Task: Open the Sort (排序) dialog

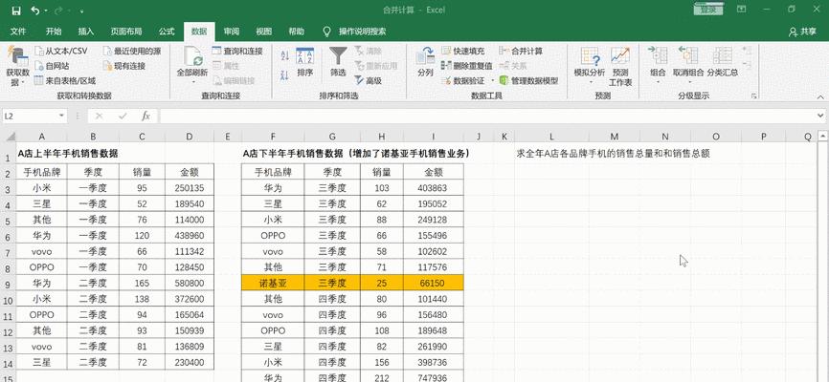Action: [305, 62]
